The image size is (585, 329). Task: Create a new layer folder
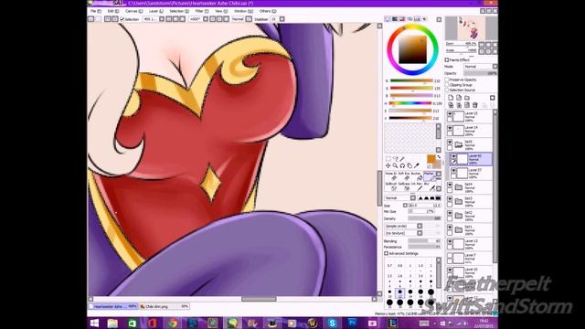pyautogui.click(x=467, y=98)
